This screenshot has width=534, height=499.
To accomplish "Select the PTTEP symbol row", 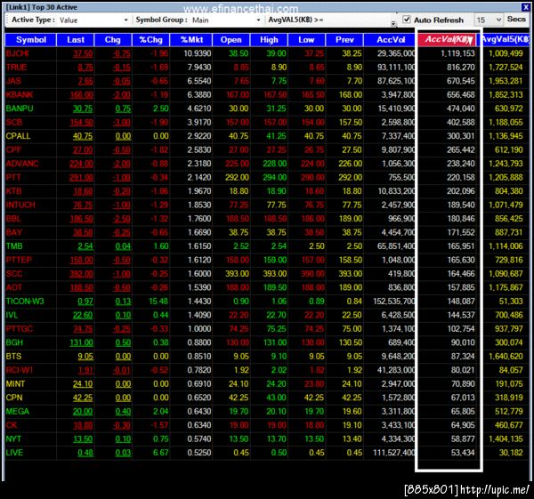I will [x=267, y=260].
